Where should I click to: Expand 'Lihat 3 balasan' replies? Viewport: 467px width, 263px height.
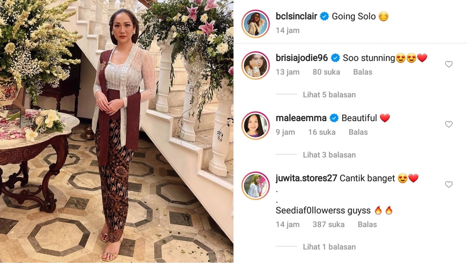[329, 155]
